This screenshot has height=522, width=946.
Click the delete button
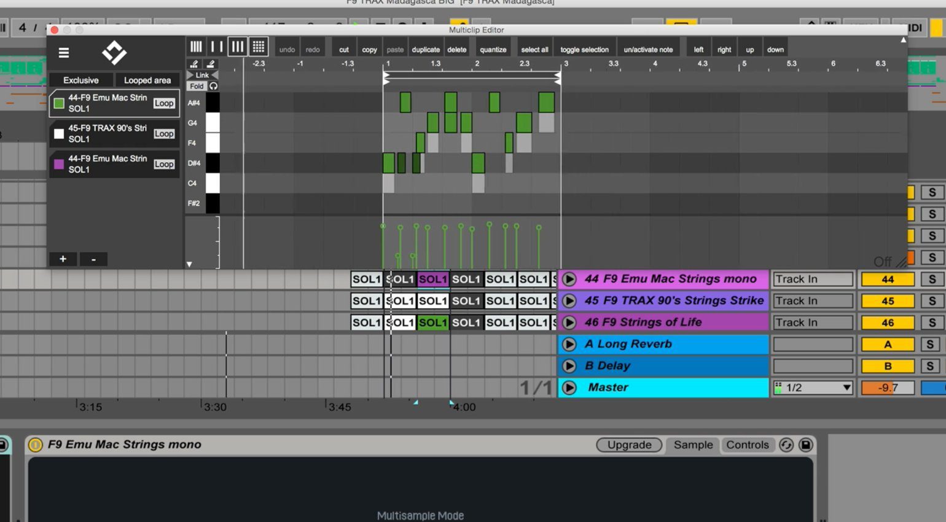coord(456,50)
